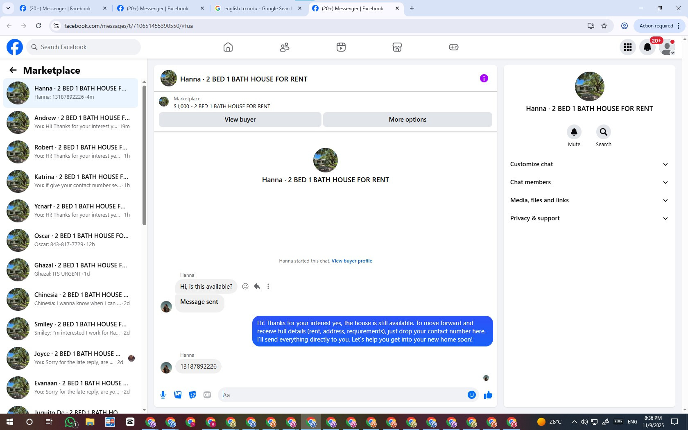
Task: Choose a sticker
Action: tap(192, 395)
